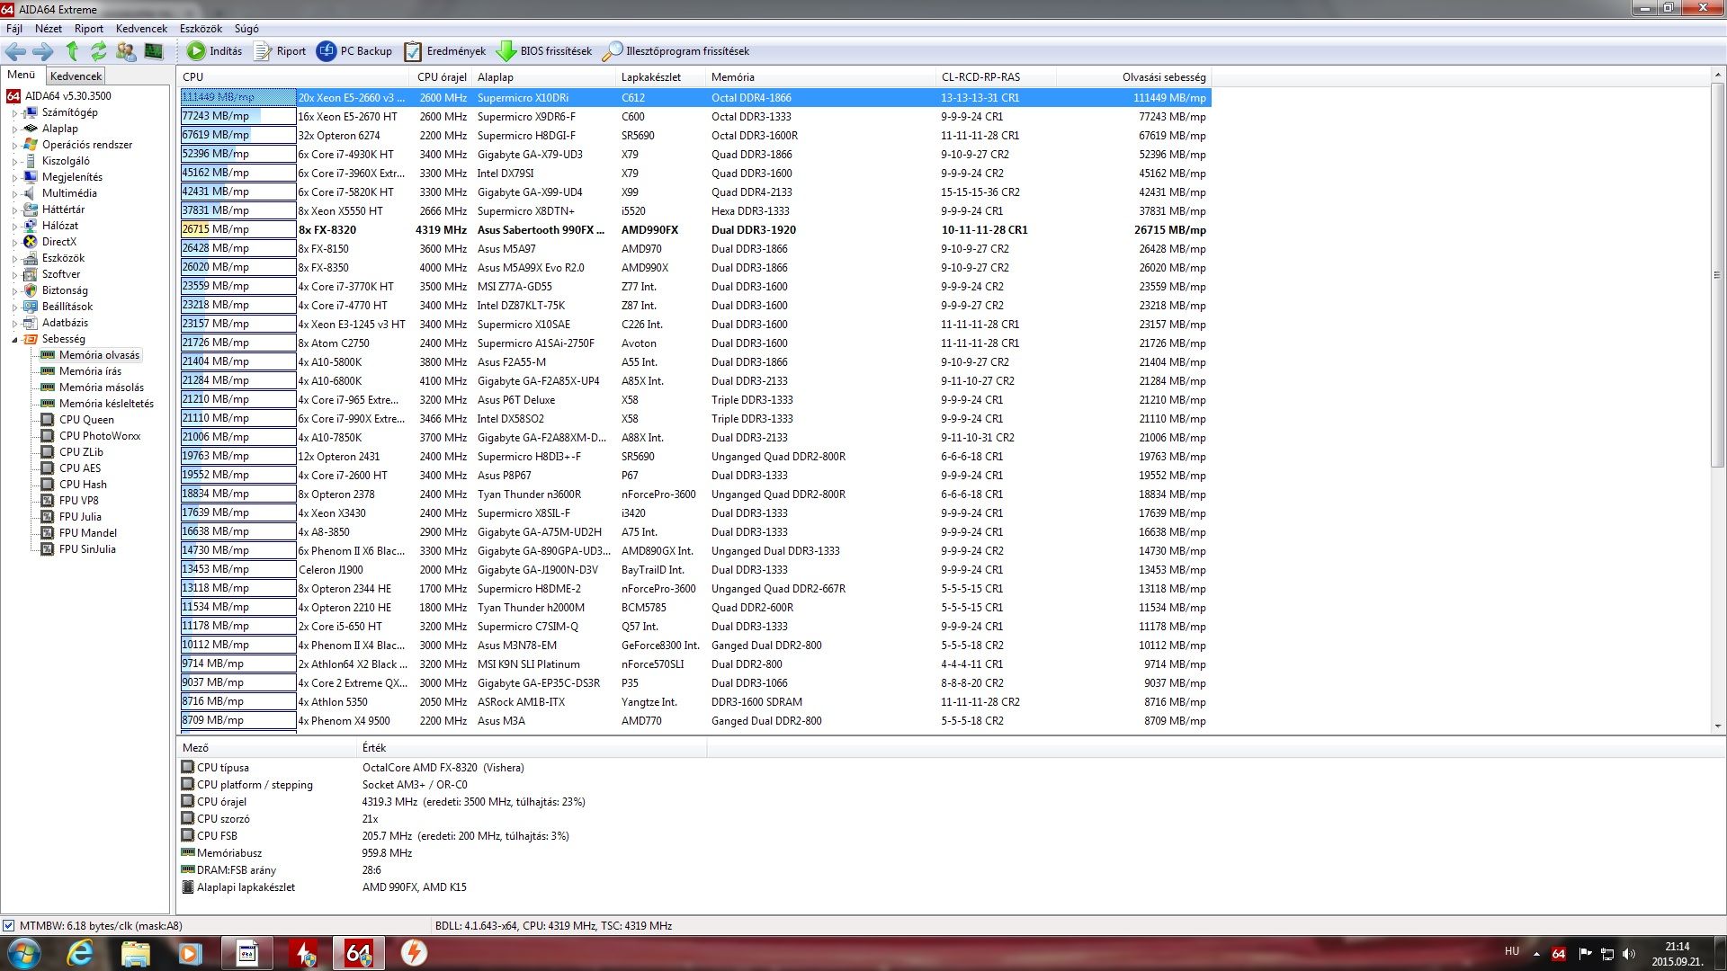Click the Forward navigation arrow
The image size is (1727, 971).
(x=42, y=51)
